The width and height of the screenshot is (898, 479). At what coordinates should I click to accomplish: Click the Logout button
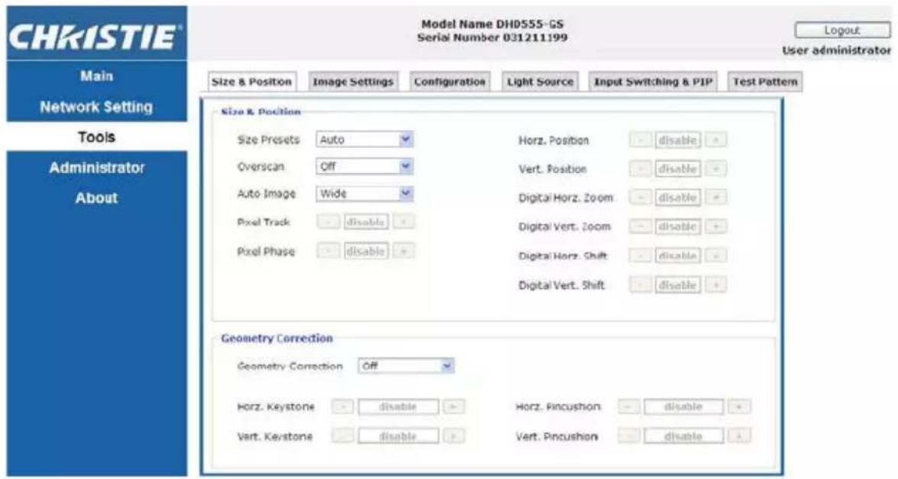tap(841, 31)
